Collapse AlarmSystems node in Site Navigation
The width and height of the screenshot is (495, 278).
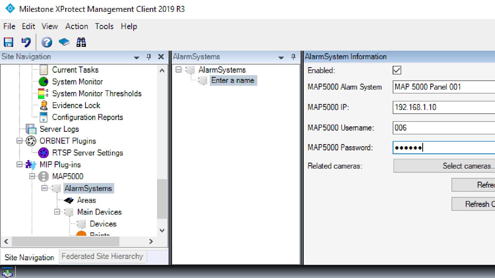tap(45, 188)
